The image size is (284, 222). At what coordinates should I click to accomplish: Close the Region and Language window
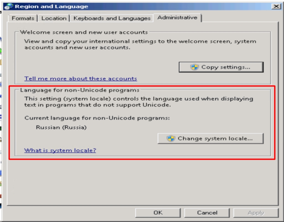pos(276,6)
